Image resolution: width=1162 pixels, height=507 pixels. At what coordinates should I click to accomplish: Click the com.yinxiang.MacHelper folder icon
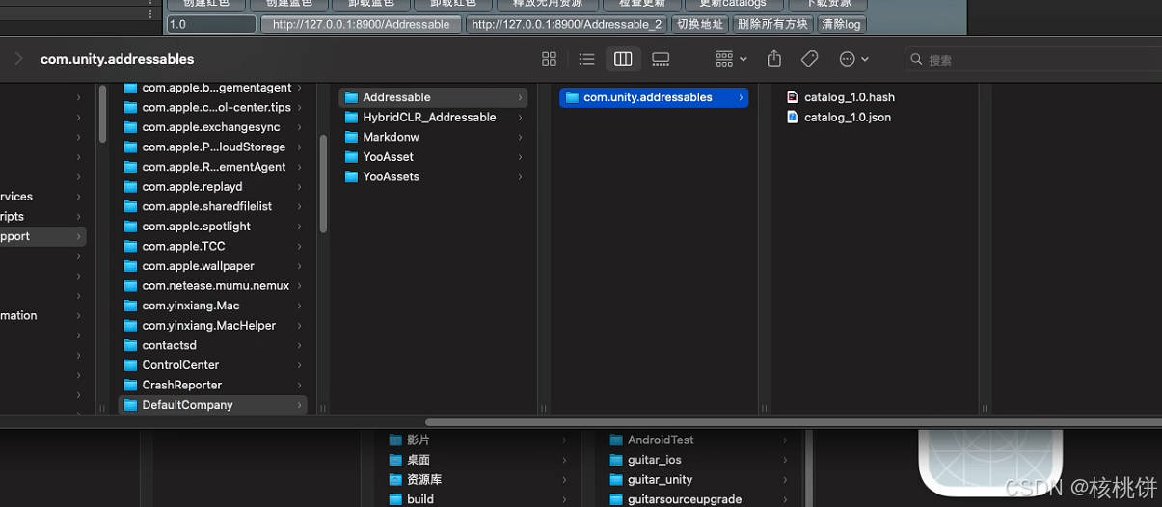click(x=130, y=326)
